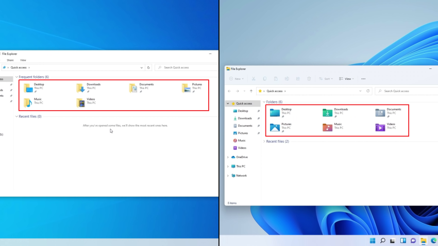Open Music folder in Windows 10 explorer
438x246 pixels.
tap(33, 102)
